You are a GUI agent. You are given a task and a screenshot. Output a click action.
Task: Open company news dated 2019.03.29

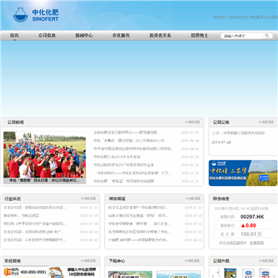pyautogui.click(x=117, y=157)
